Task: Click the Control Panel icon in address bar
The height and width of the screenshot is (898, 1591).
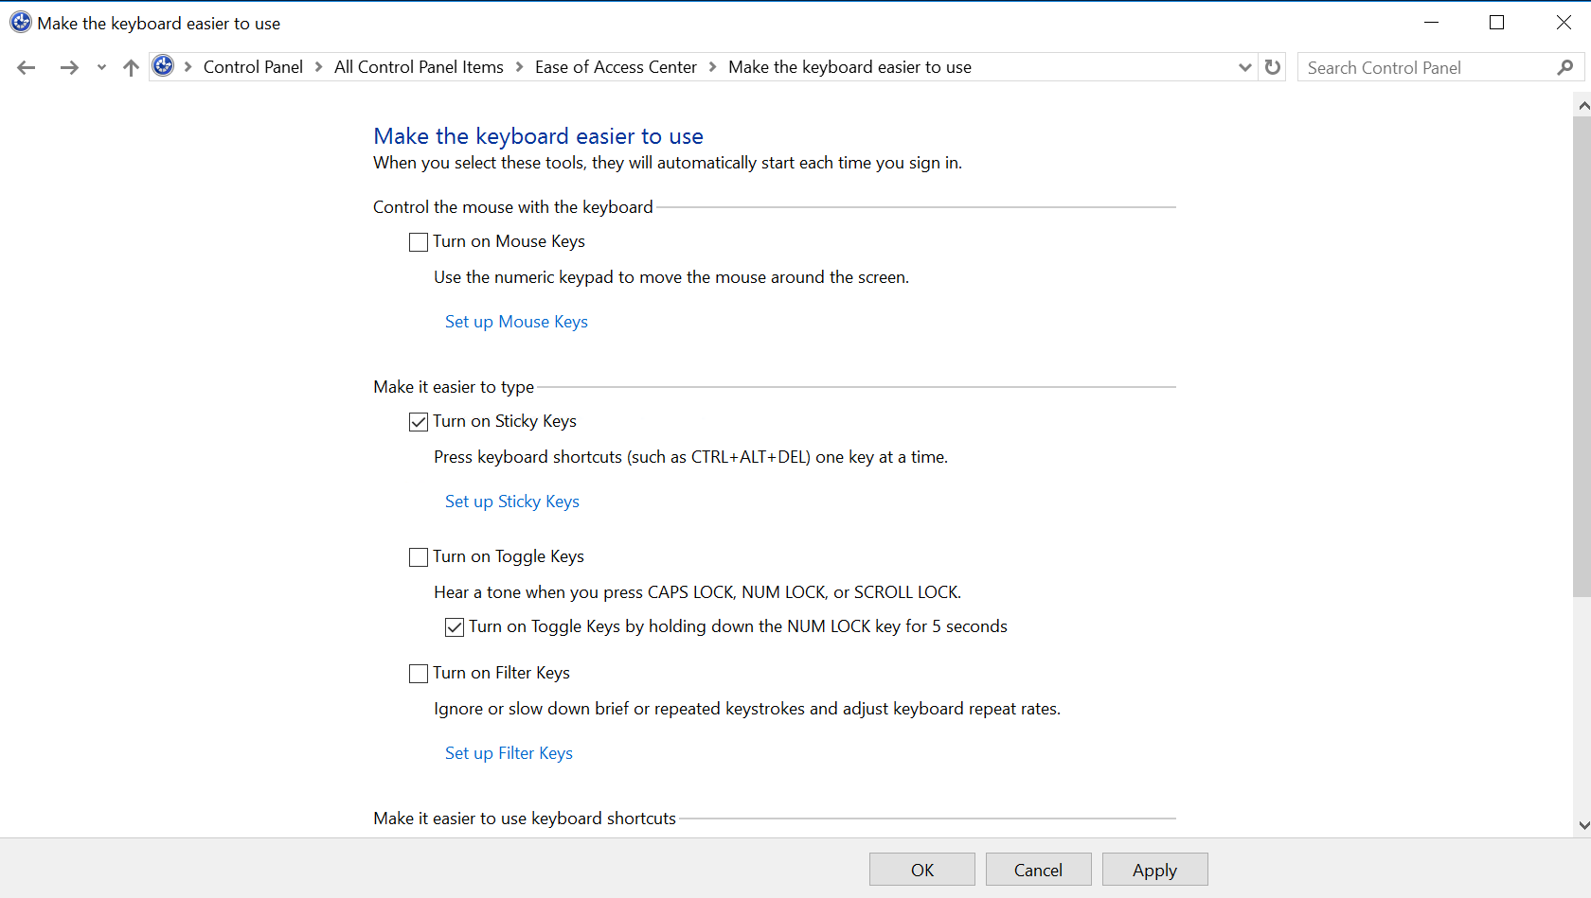Action: click(163, 66)
